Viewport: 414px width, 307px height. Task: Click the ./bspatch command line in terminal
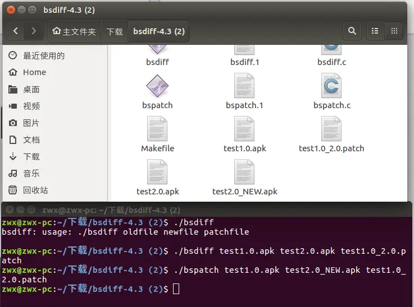click(x=204, y=275)
